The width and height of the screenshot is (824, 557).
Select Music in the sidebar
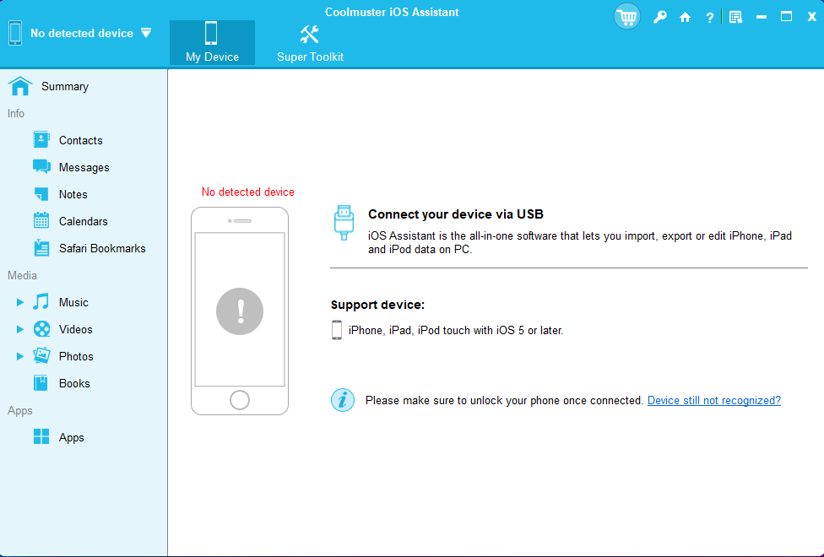point(73,302)
